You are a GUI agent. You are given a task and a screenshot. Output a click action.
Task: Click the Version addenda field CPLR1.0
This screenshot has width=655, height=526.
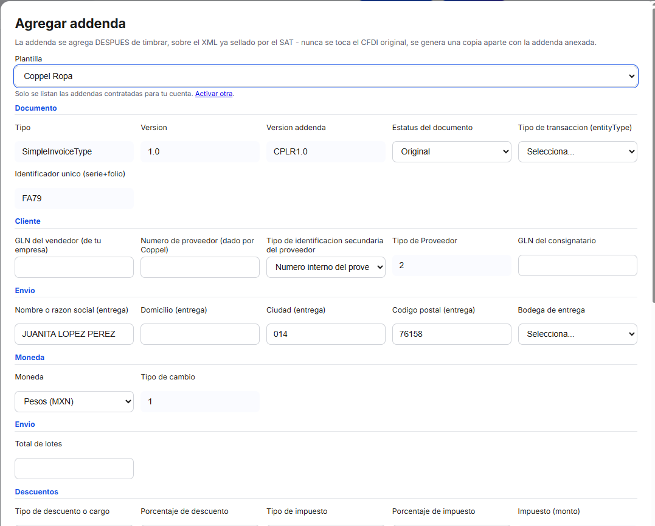(x=326, y=151)
